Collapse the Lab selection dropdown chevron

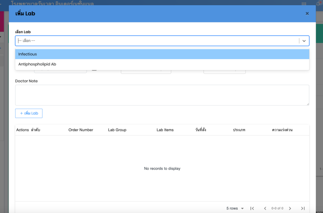click(304, 41)
